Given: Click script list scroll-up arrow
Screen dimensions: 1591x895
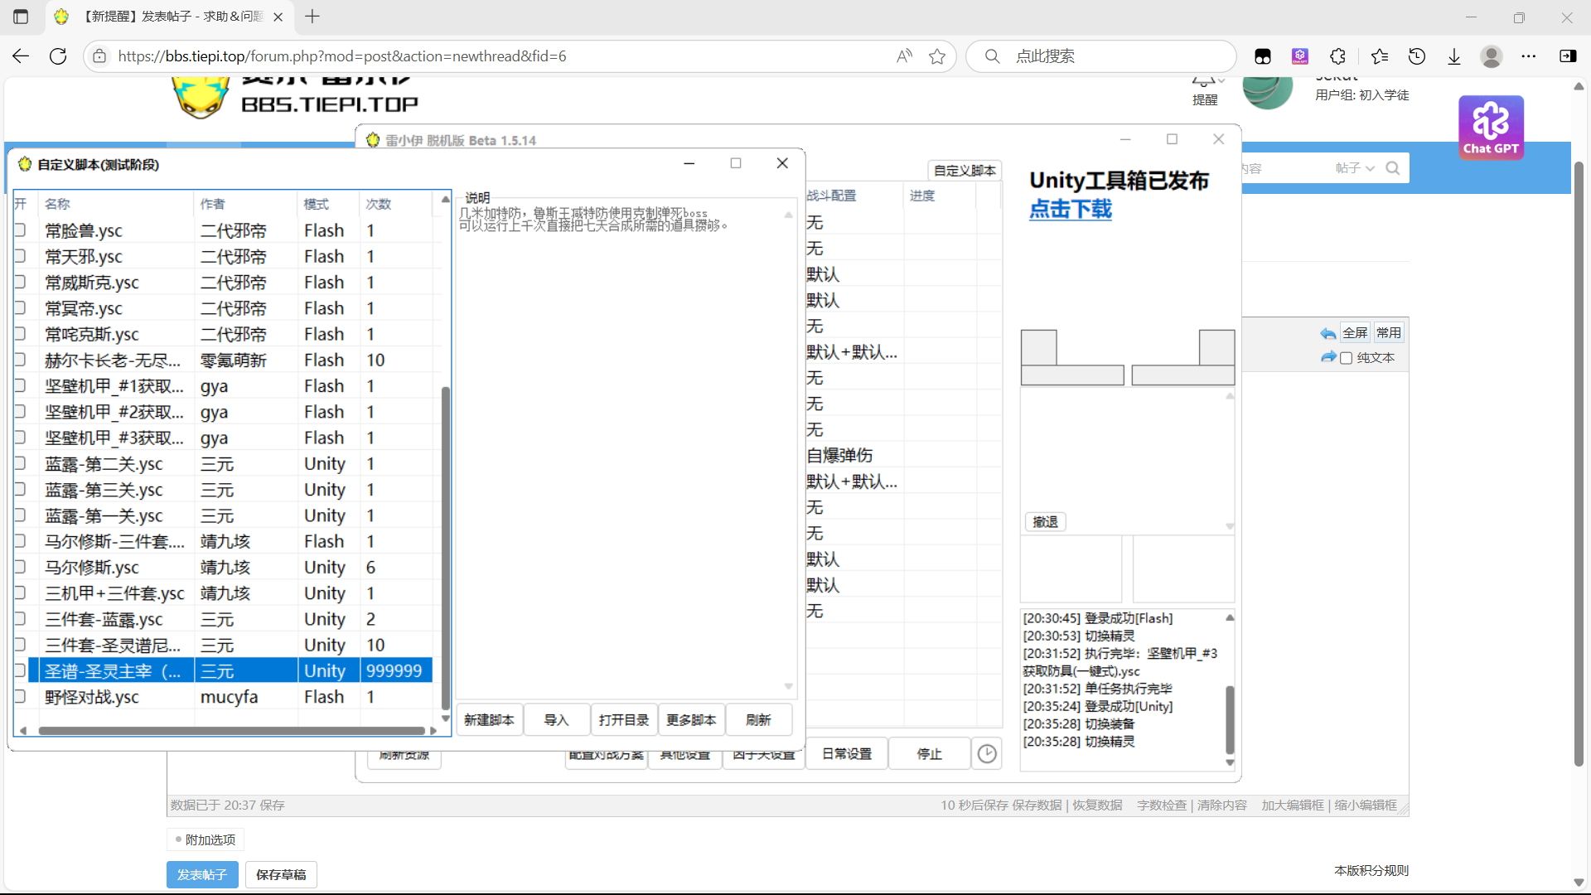Looking at the screenshot, I should coord(445,200).
